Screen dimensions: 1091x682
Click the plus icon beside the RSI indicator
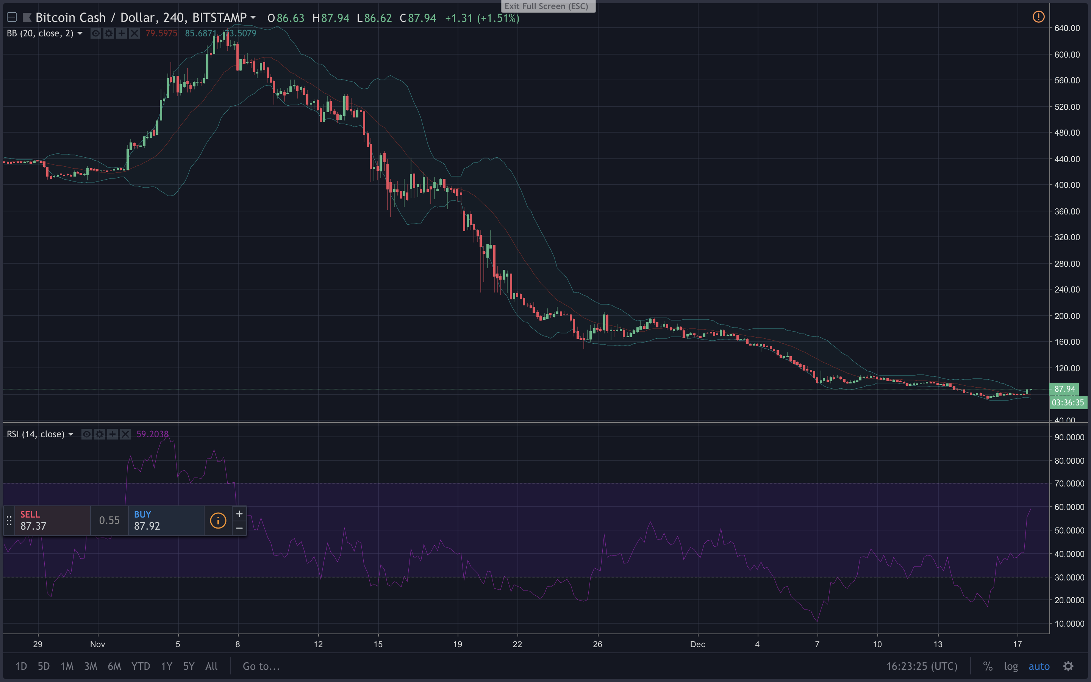[x=112, y=434]
